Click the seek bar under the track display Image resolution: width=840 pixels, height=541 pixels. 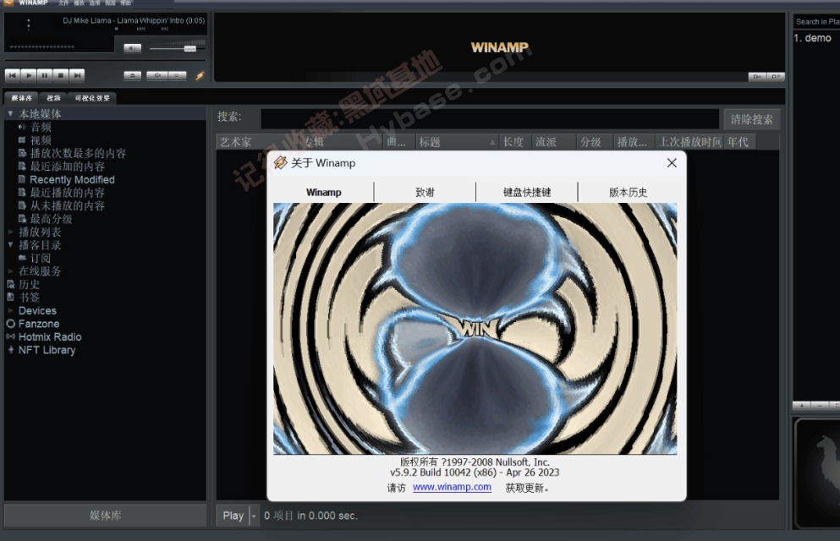pyautogui.click(x=41, y=46)
